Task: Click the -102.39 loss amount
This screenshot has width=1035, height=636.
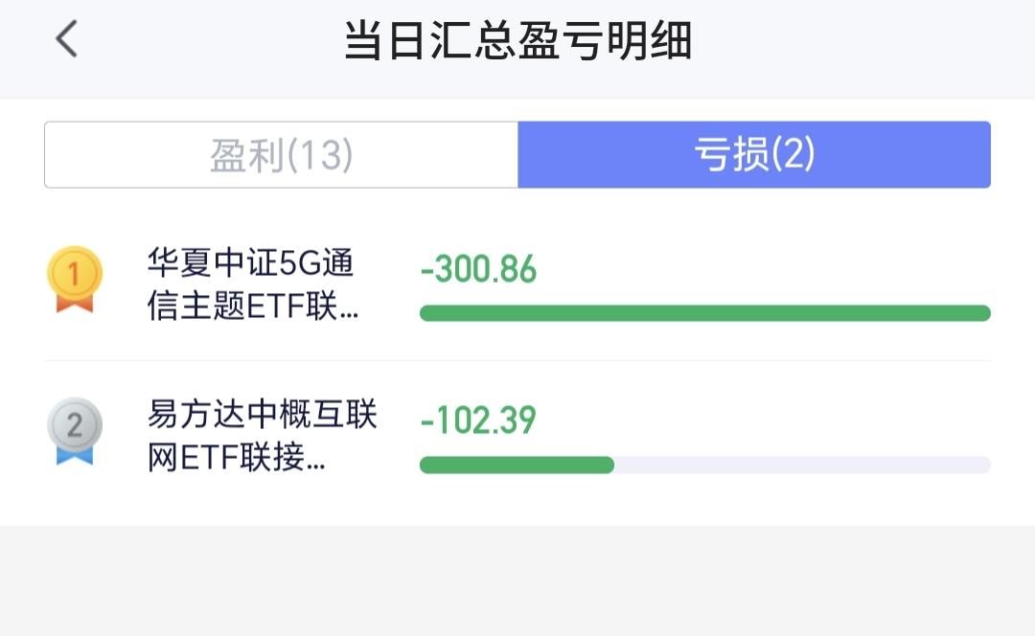Action: tap(478, 420)
